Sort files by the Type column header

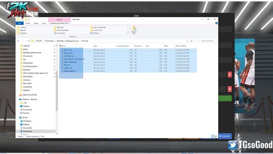pos(95,46)
